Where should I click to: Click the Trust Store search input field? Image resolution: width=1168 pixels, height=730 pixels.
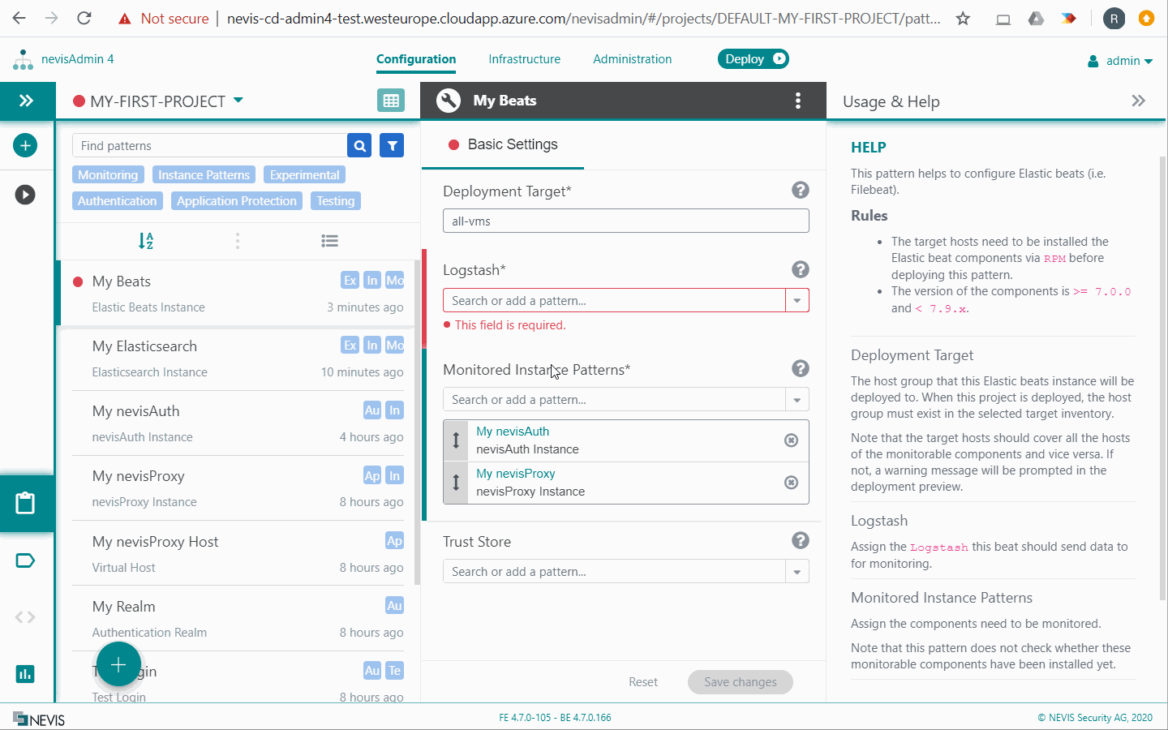click(x=615, y=572)
